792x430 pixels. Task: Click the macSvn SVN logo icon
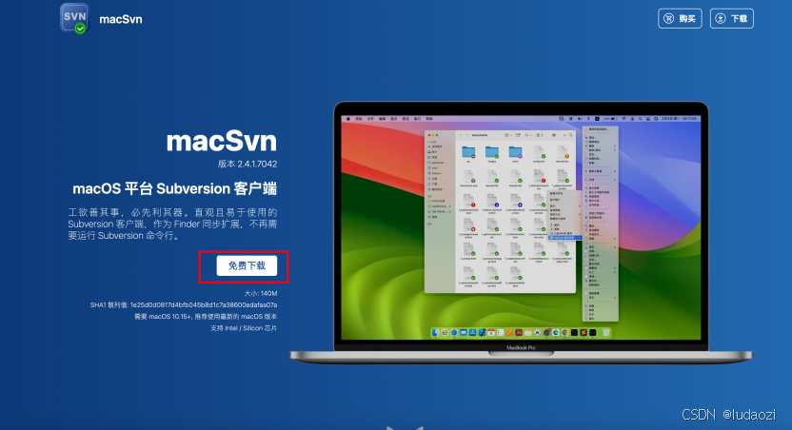75,18
